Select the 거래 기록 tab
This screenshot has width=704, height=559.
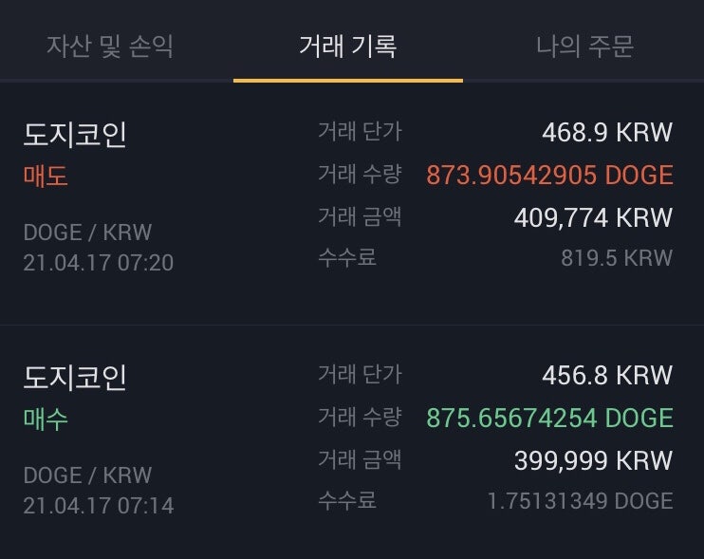coord(348,46)
